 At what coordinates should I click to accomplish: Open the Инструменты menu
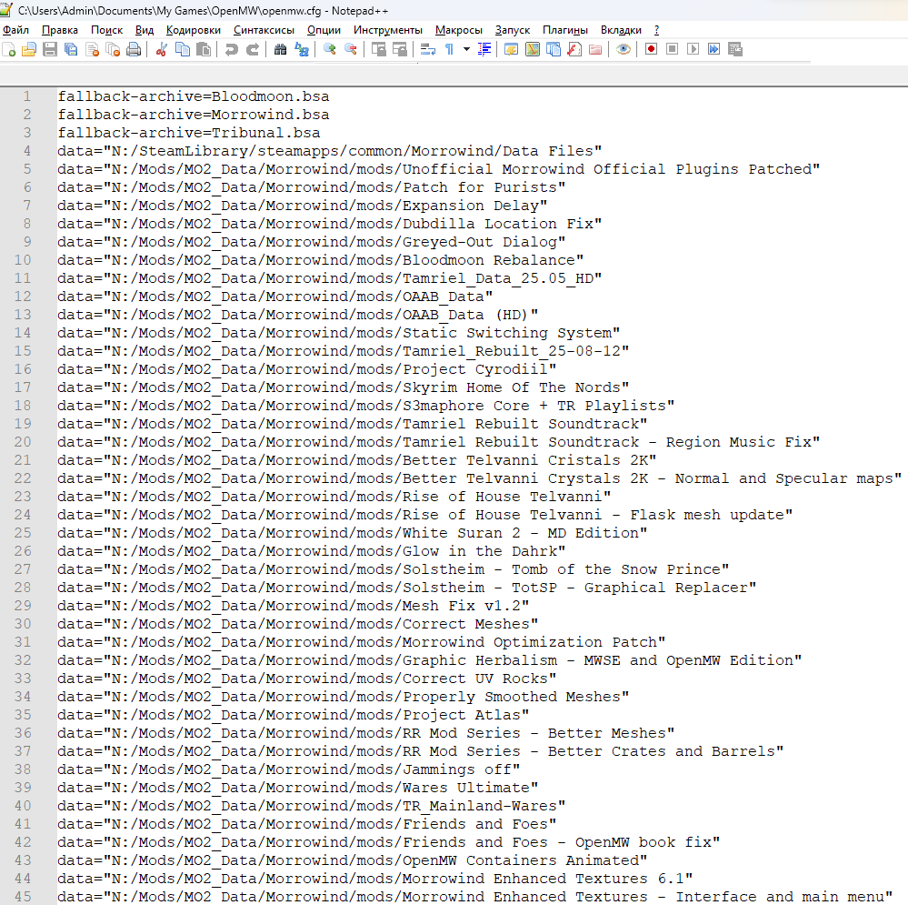(388, 30)
